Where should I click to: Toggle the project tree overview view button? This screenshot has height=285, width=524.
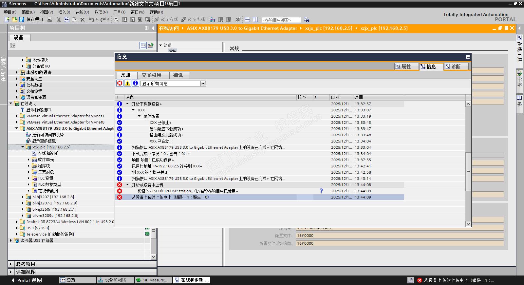coord(143,46)
